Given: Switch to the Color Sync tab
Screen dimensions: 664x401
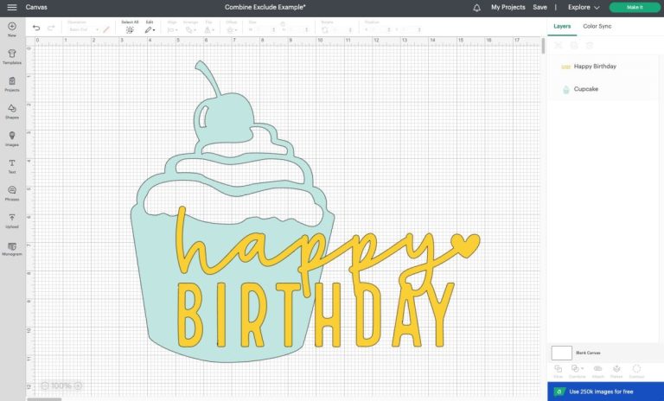Looking at the screenshot, I should point(597,26).
